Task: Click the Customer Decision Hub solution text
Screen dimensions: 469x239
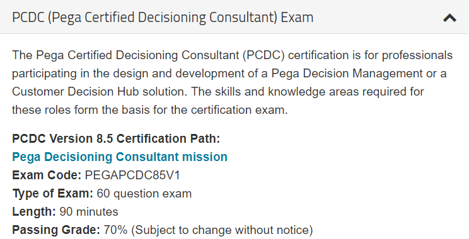Action: point(100,92)
